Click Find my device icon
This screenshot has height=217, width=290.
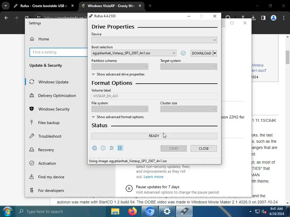point(32,177)
